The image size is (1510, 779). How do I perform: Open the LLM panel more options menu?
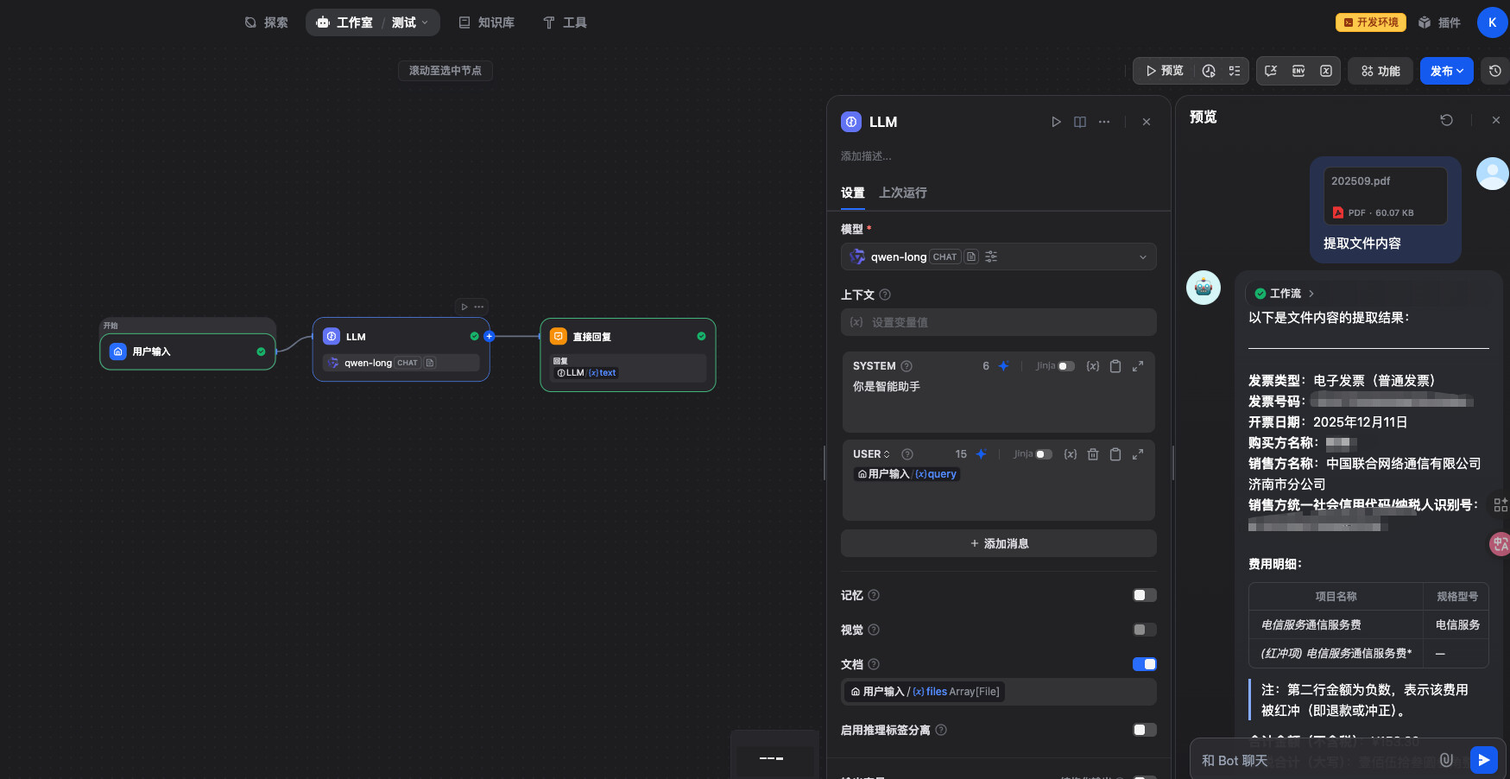coord(1104,122)
